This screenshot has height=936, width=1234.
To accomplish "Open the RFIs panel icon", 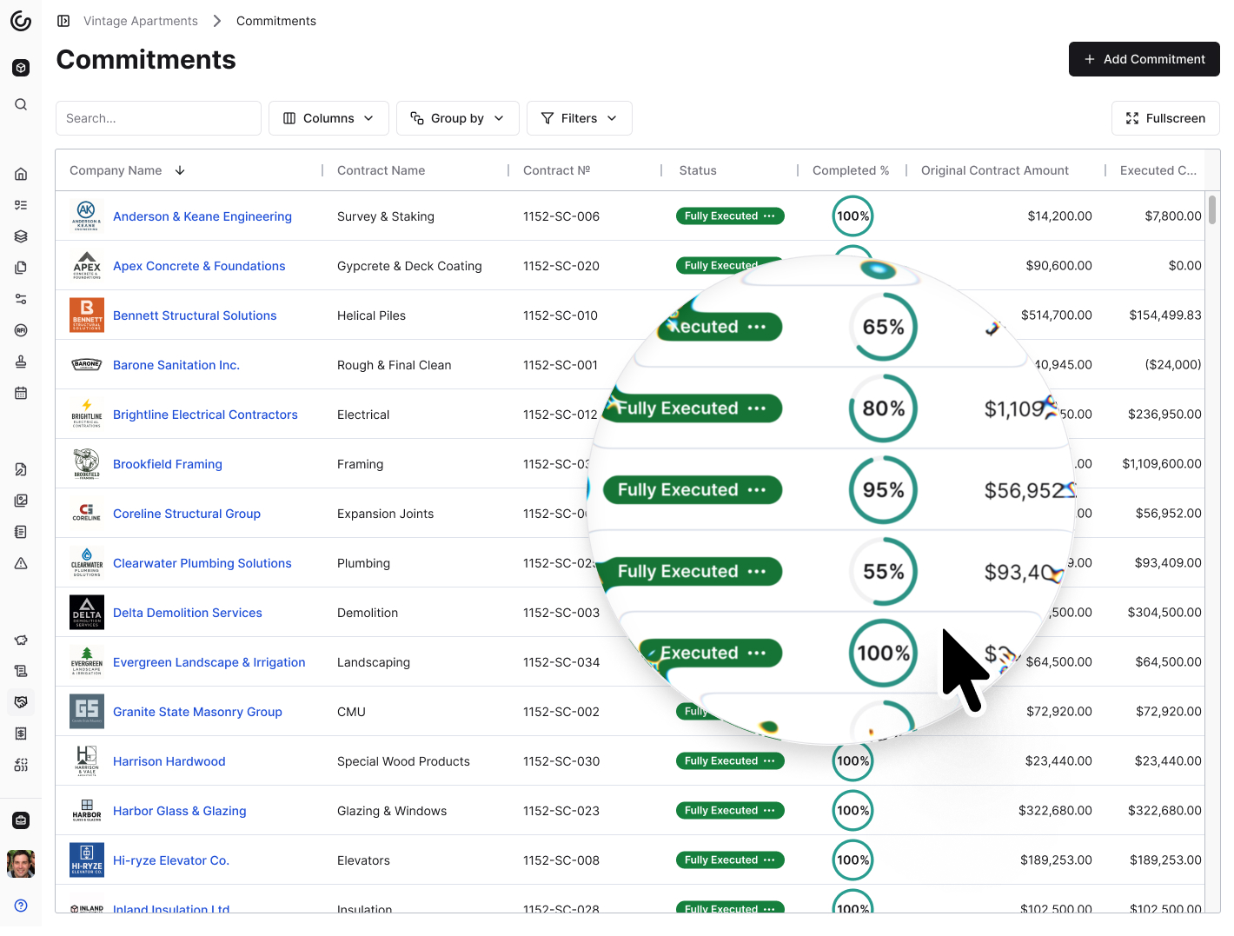I will tap(21, 329).
